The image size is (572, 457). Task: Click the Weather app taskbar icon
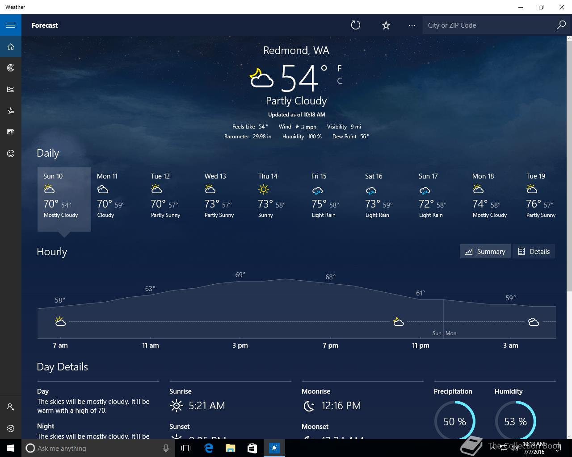click(x=274, y=448)
